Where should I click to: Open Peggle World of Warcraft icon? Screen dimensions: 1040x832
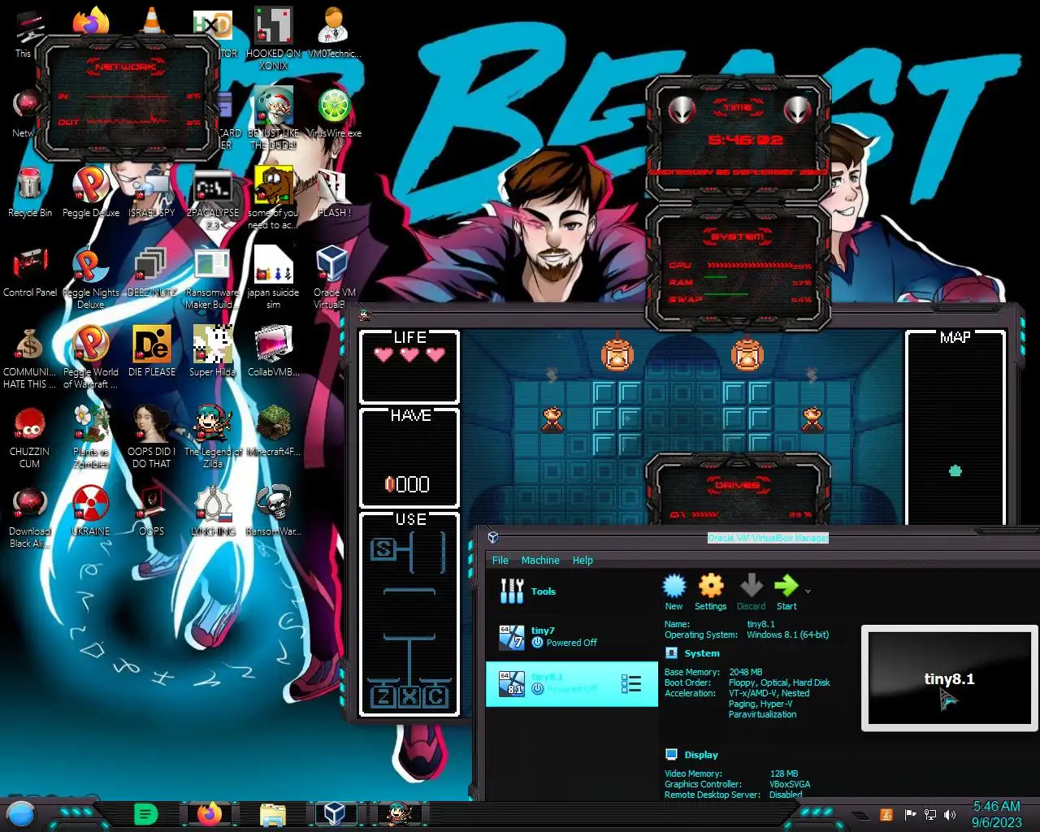(x=91, y=357)
